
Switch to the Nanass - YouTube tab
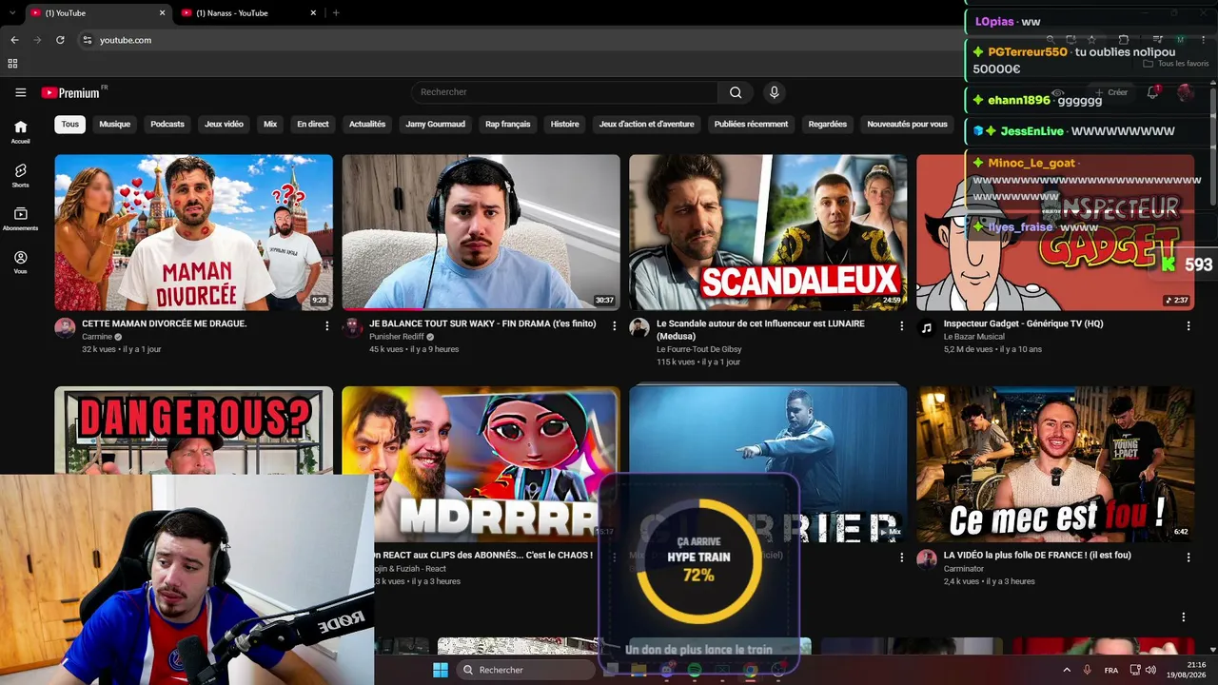[x=247, y=13]
